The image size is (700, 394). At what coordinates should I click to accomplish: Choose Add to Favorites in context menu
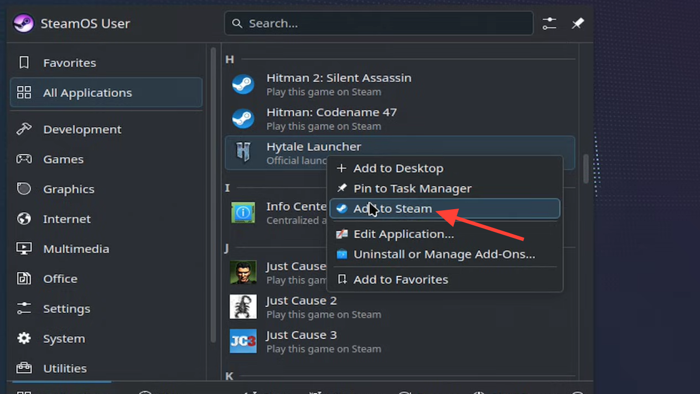click(x=445, y=279)
